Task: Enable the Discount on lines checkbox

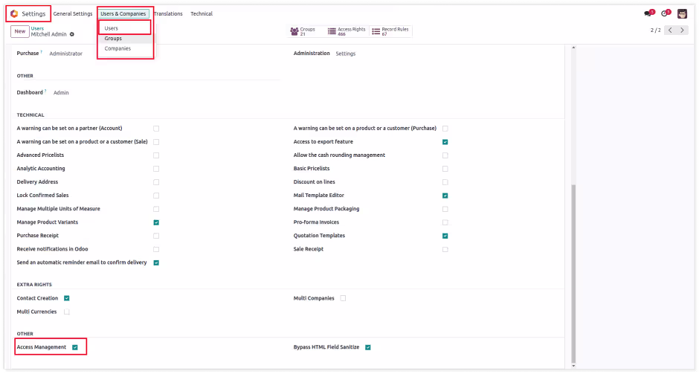Action: 445,182
